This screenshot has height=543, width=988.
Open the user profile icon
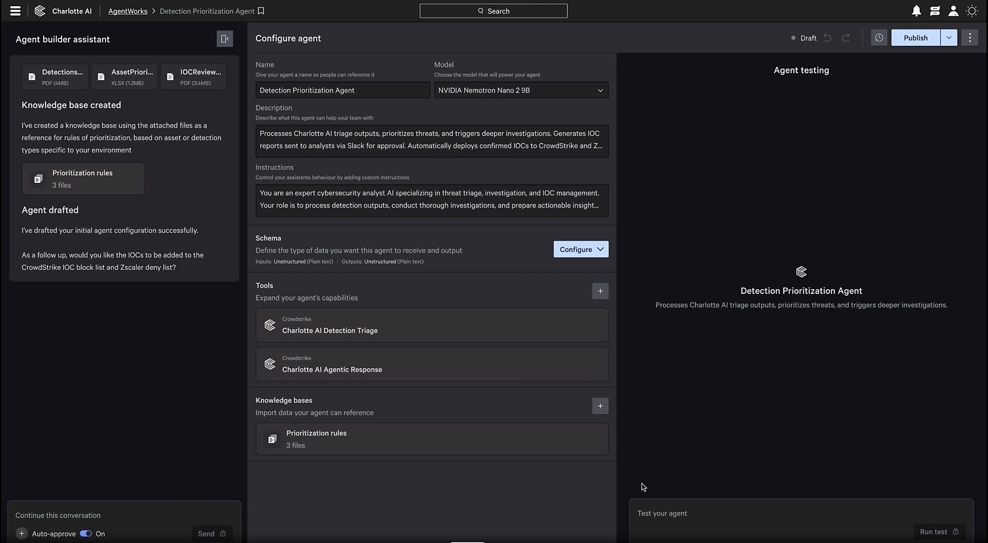tap(953, 11)
